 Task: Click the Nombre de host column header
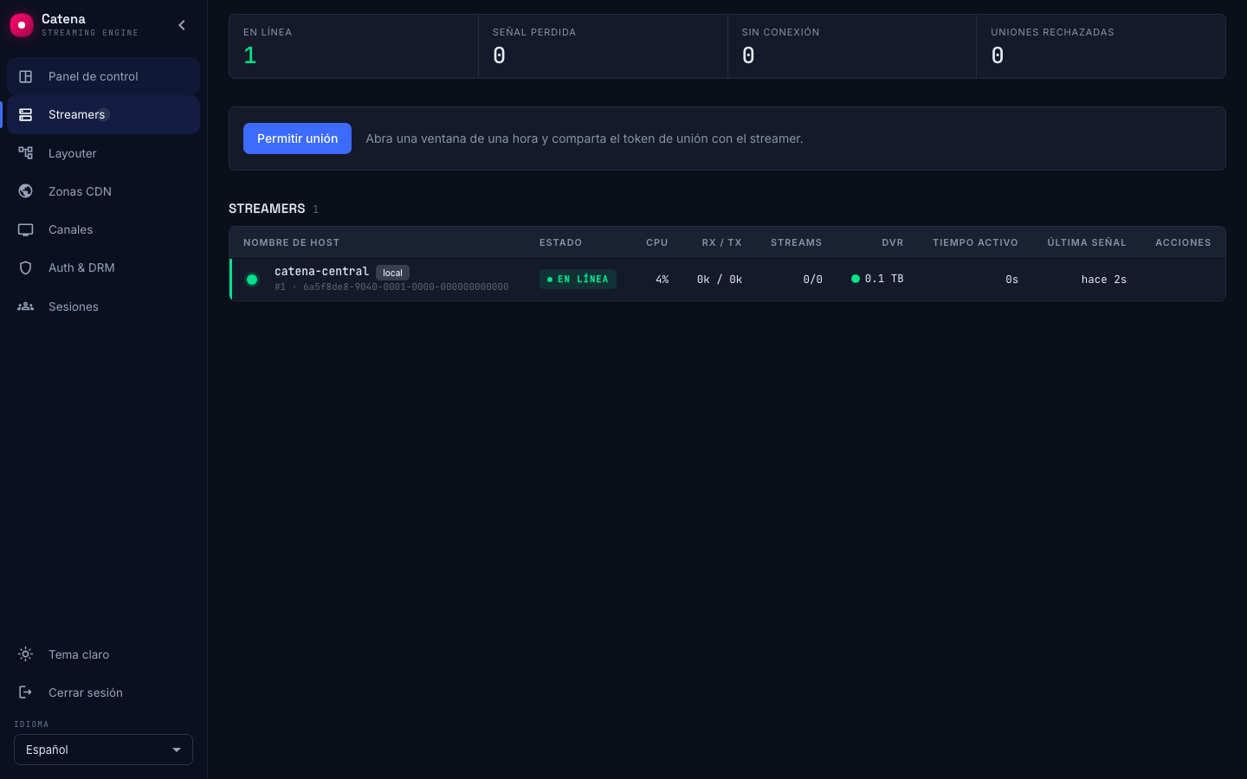pyautogui.click(x=291, y=242)
